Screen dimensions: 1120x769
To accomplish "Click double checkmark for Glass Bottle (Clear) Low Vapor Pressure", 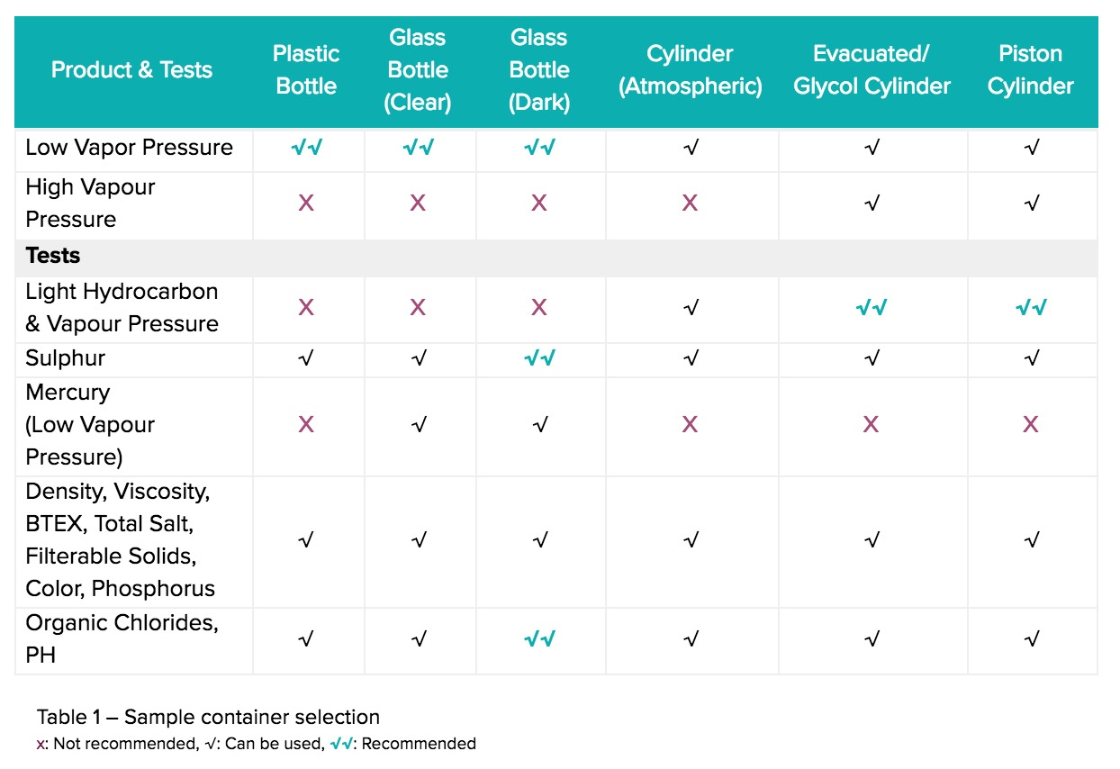I will pyautogui.click(x=419, y=149).
